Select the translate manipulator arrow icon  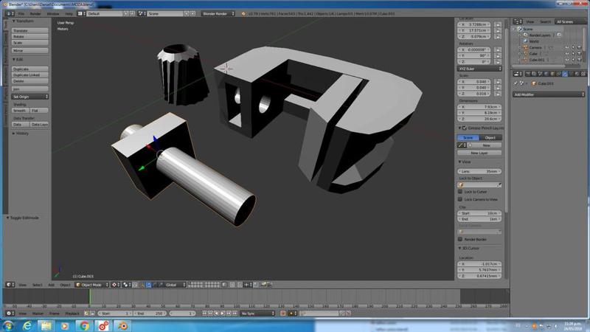[x=149, y=285]
